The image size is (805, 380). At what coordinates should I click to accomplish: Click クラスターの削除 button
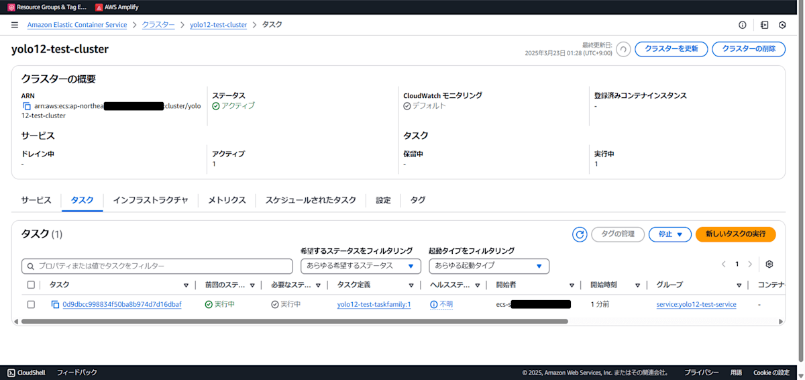pyautogui.click(x=749, y=49)
